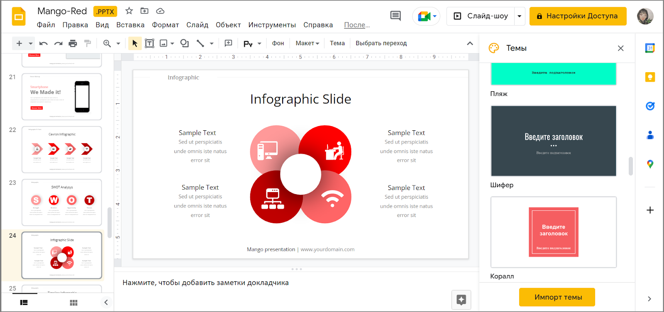Open the Ру input tools
Viewport: 664px width, 312px height.
[248, 43]
